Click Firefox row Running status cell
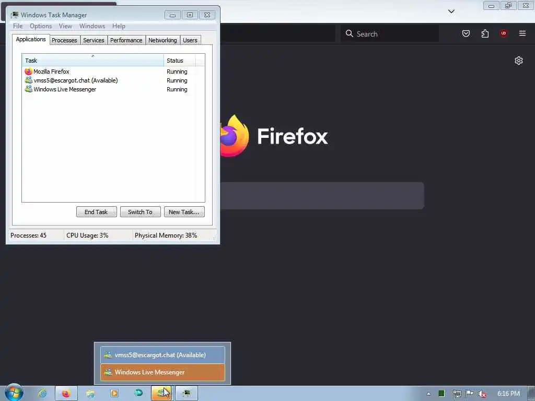The height and width of the screenshot is (401, 535). point(177,72)
